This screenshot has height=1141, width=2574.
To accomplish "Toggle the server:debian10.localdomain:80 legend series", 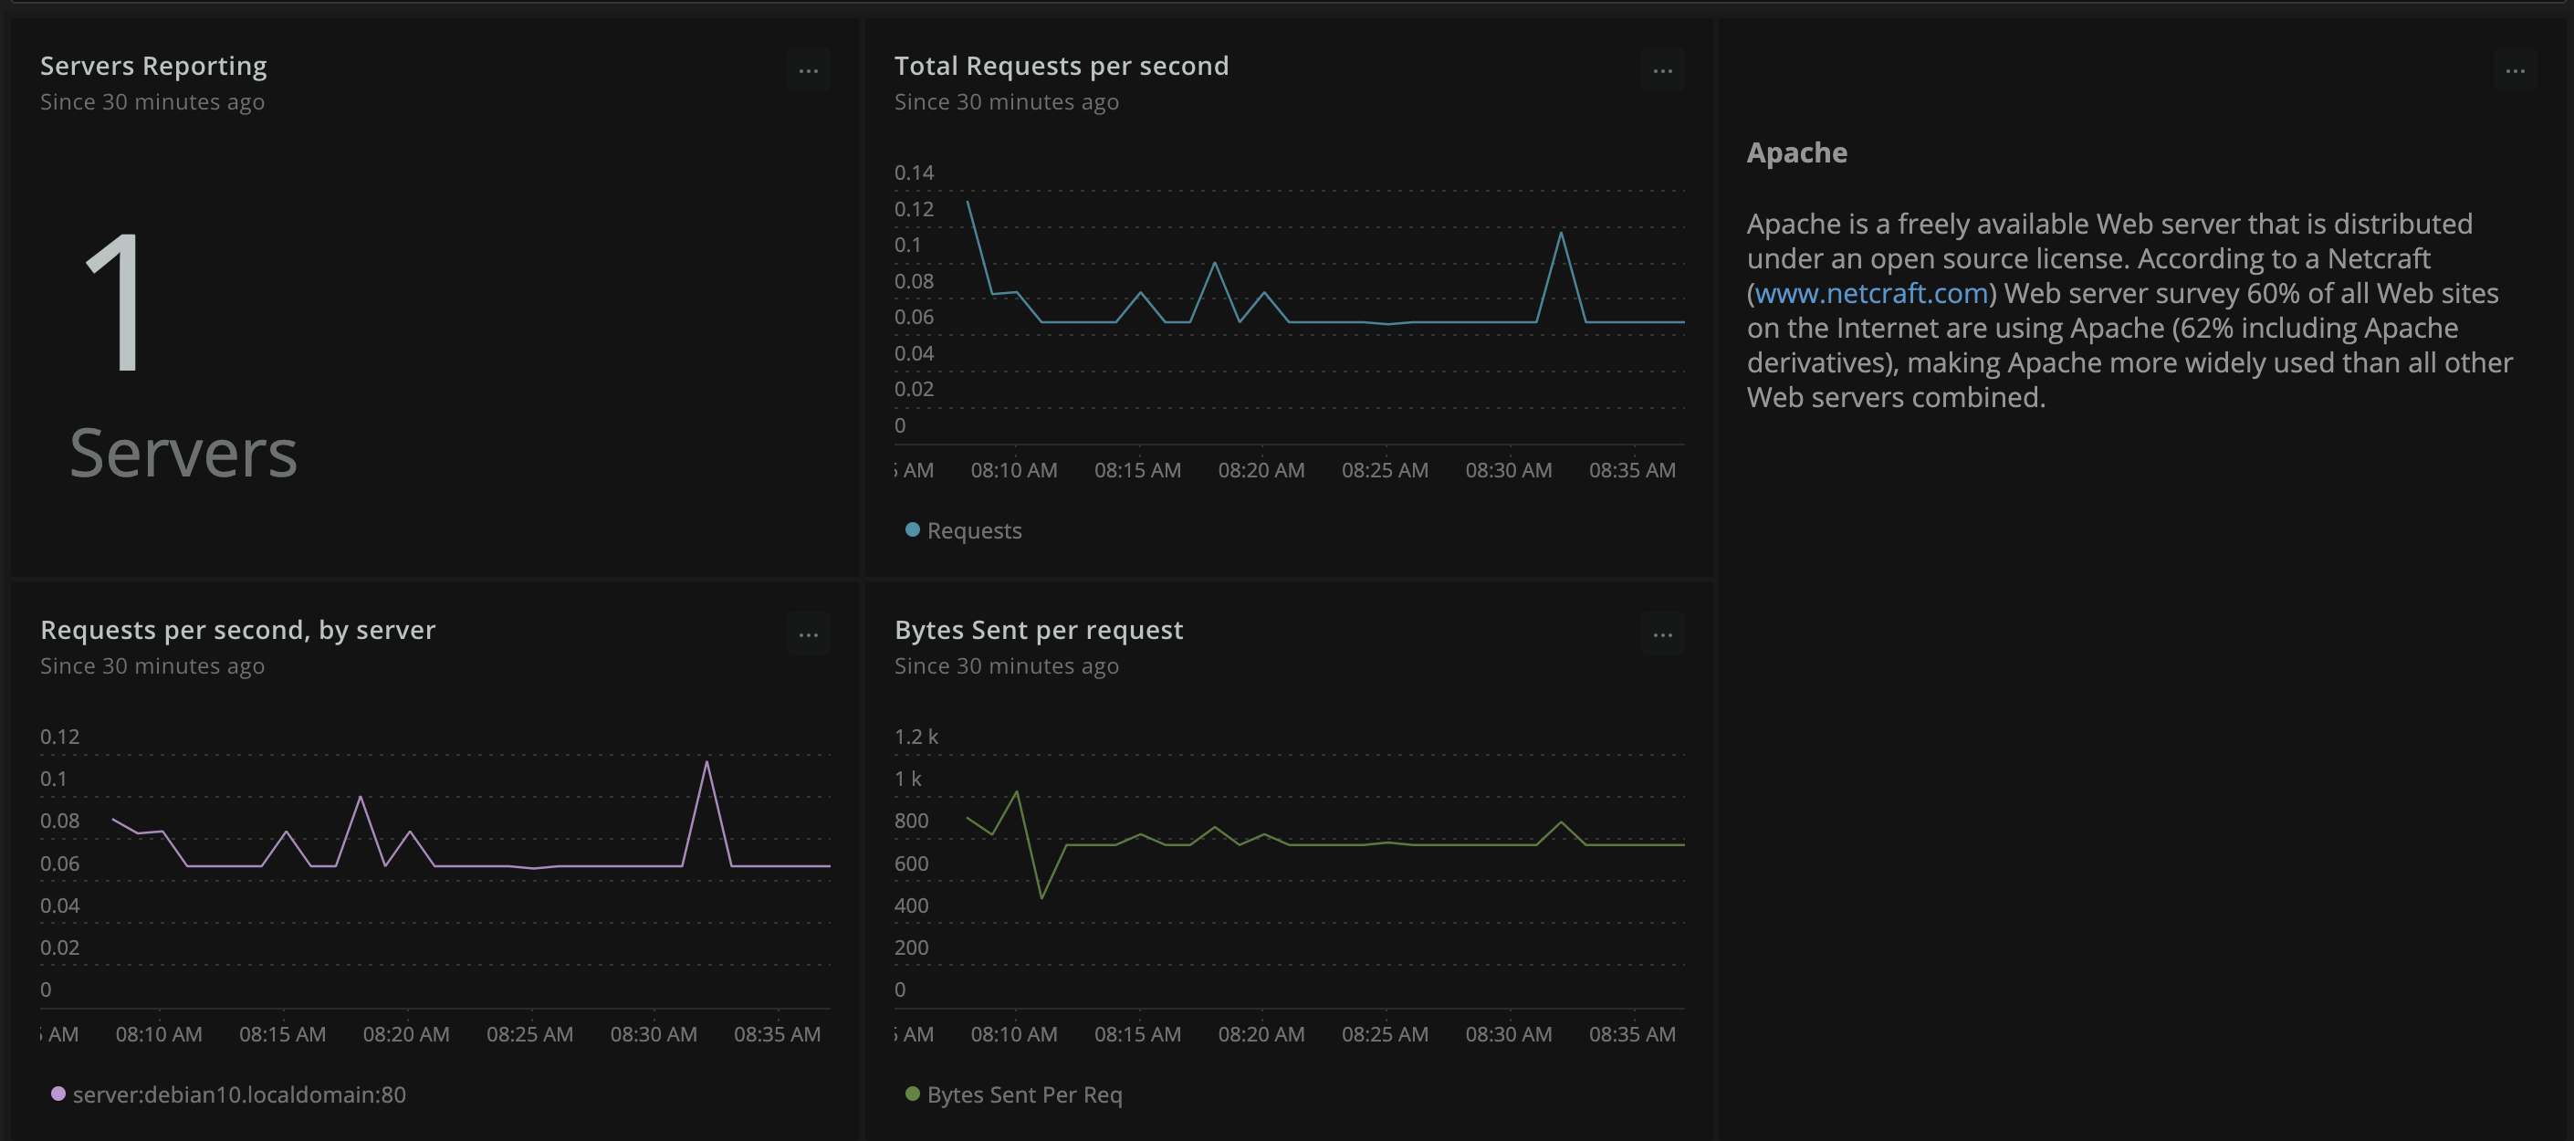I will pos(239,1095).
